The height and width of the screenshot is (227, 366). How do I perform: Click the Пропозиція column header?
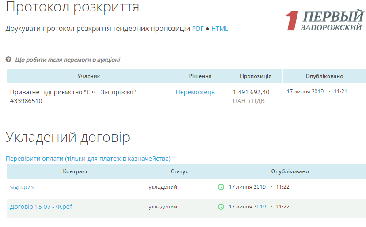255,76
